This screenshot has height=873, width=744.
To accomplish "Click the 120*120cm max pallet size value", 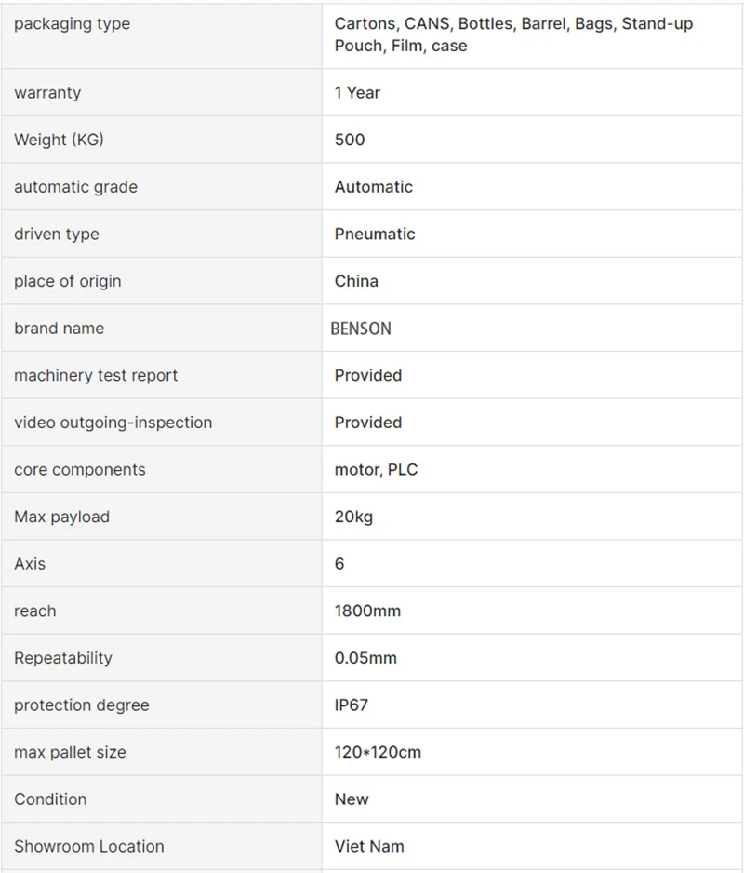I will 378,753.
